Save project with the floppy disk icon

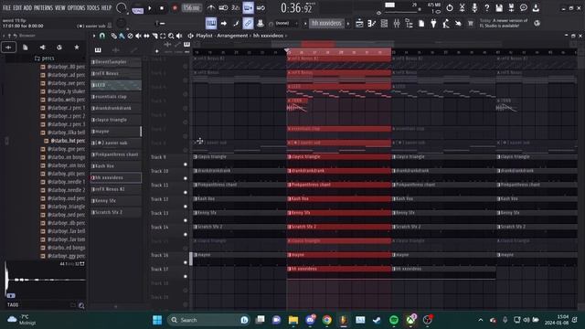[x=499, y=7]
